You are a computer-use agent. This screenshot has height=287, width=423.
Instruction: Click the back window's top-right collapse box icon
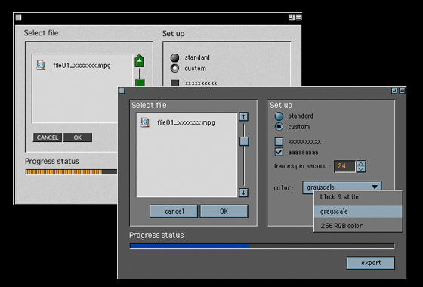[292, 17]
